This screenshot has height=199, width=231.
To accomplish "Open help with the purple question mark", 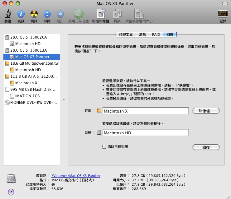I will (11, 192).
